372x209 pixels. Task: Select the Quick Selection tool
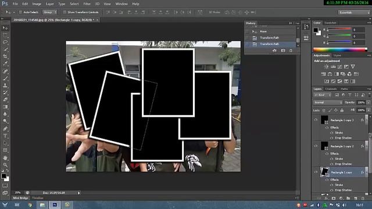(x=5, y=49)
